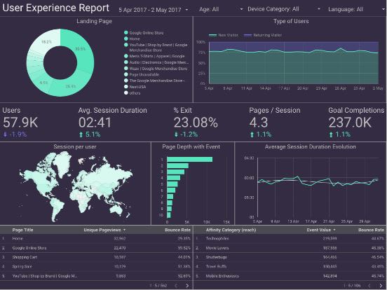Viewport: 387px width, 290px height.
Task: Toggle Returning Visitor series in legend
Action: 263,35
